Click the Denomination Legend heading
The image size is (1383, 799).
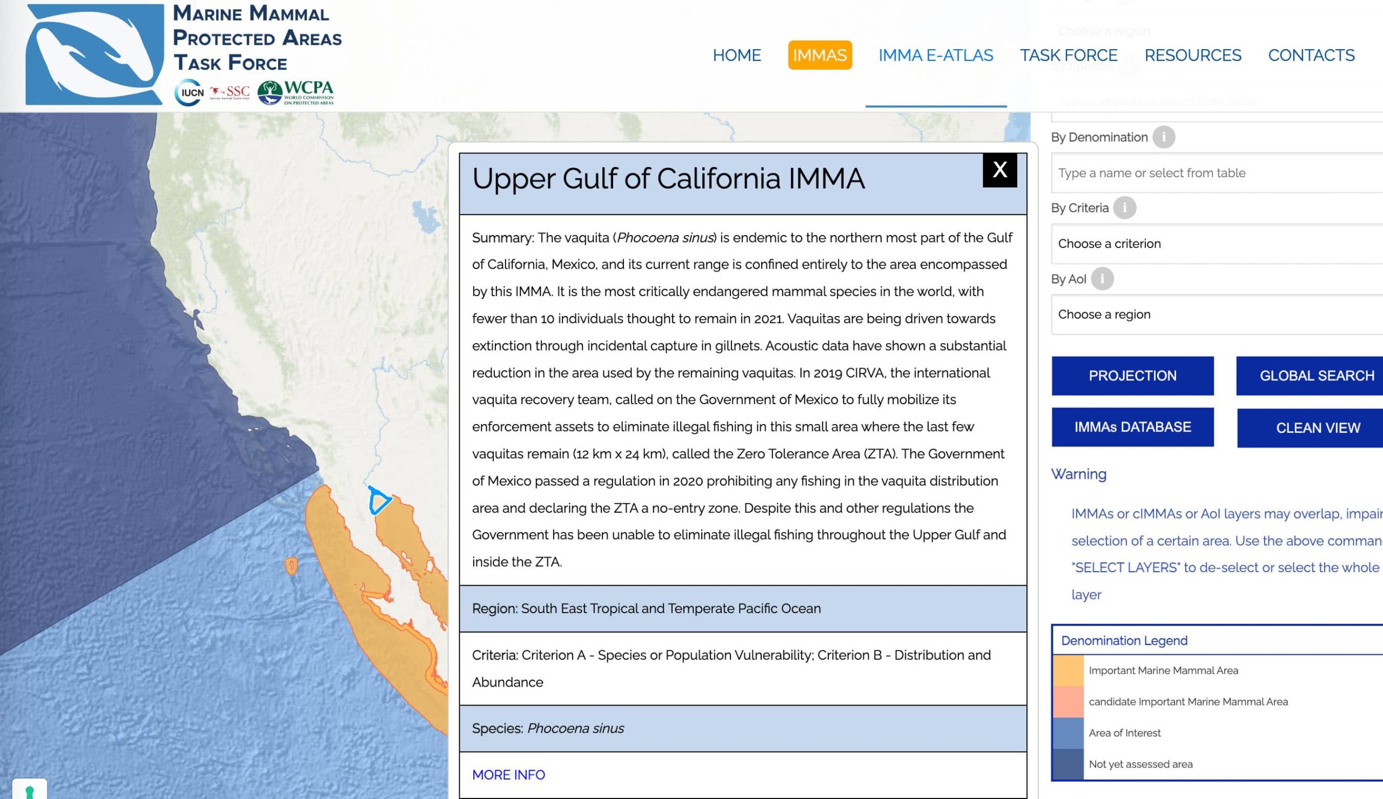coord(1124,640)
